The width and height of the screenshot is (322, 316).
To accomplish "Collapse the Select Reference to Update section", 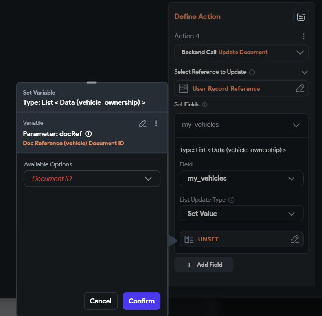I will (304, 72).
